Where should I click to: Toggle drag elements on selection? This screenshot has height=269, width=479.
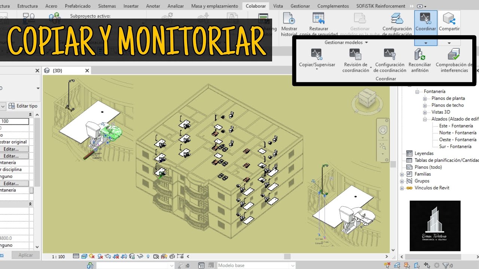point(427,265)
